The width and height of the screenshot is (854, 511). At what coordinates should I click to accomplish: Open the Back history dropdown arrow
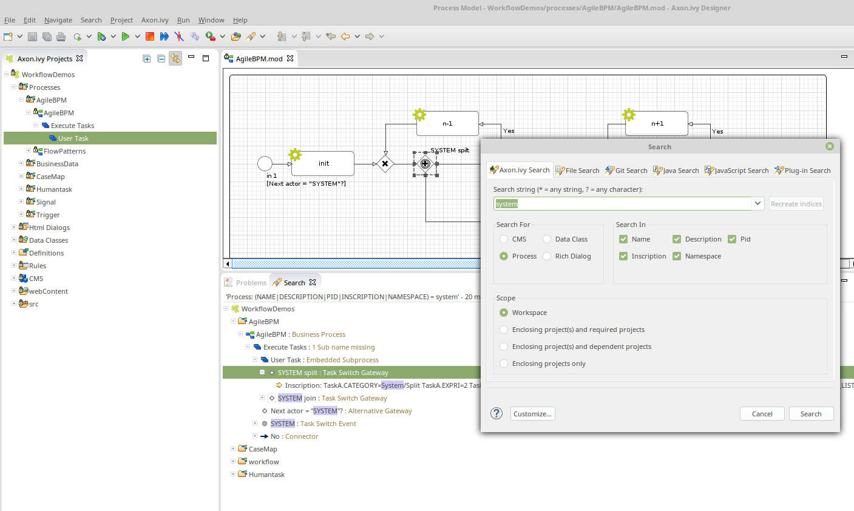click(x=357, y=36)
